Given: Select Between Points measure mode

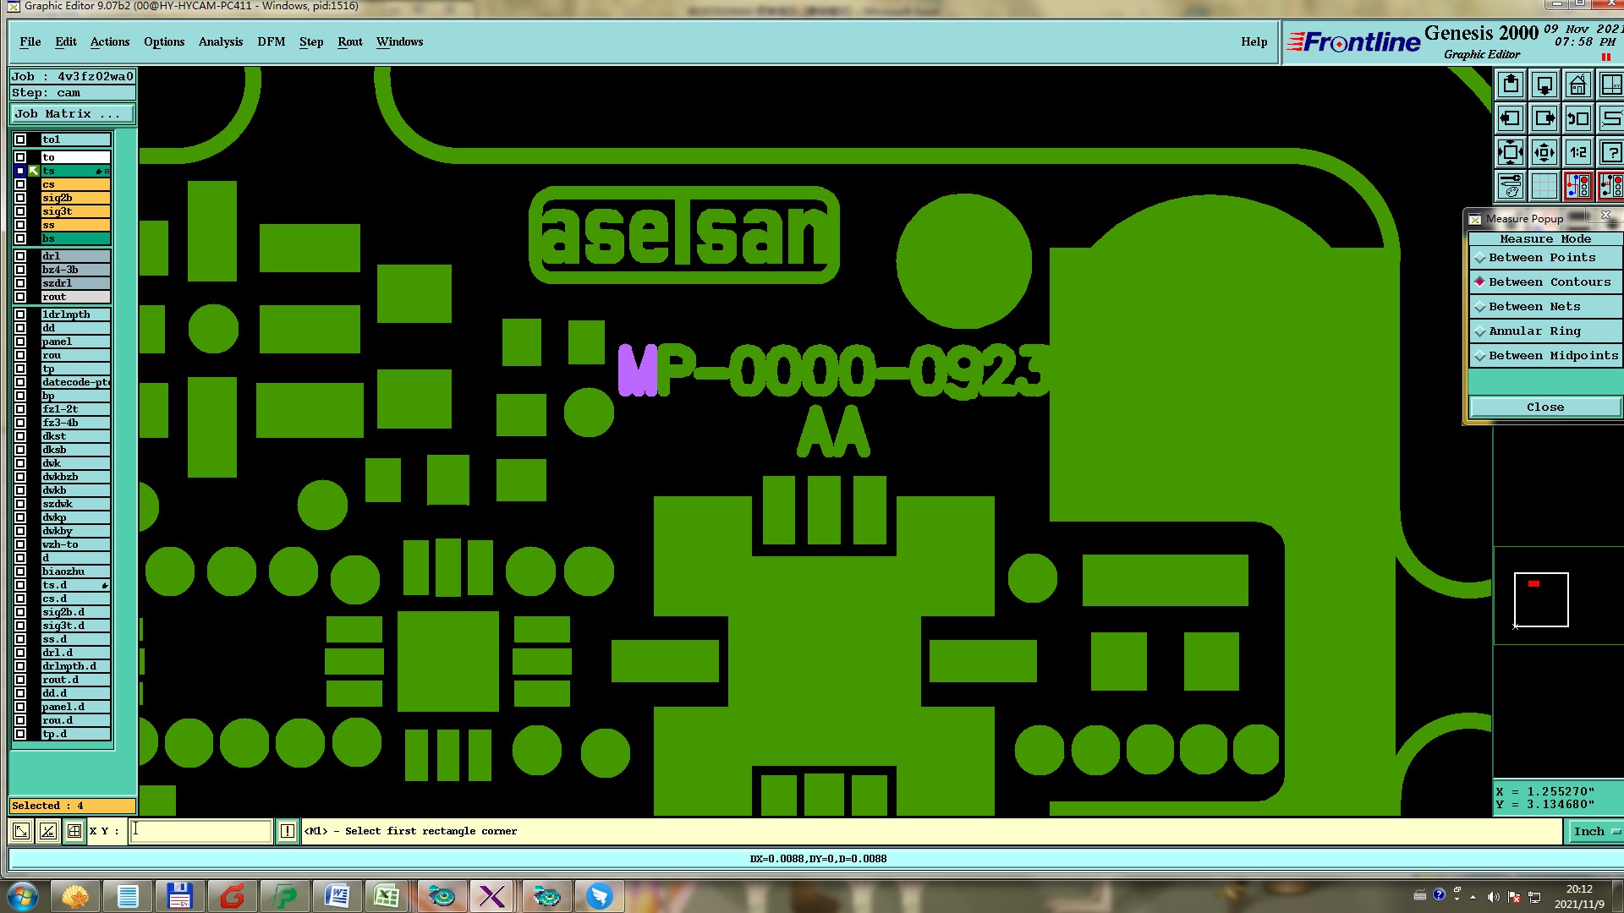Looking at the screenshot, I should pos(1545,258).
